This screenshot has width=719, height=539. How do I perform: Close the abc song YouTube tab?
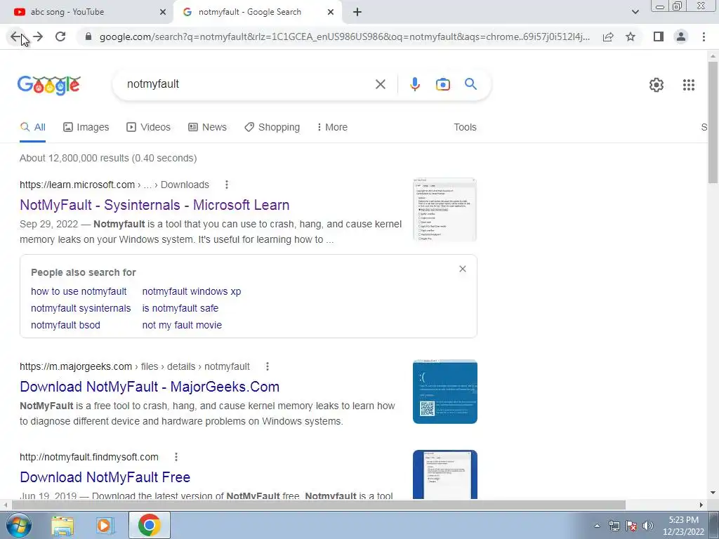(162, 13)
